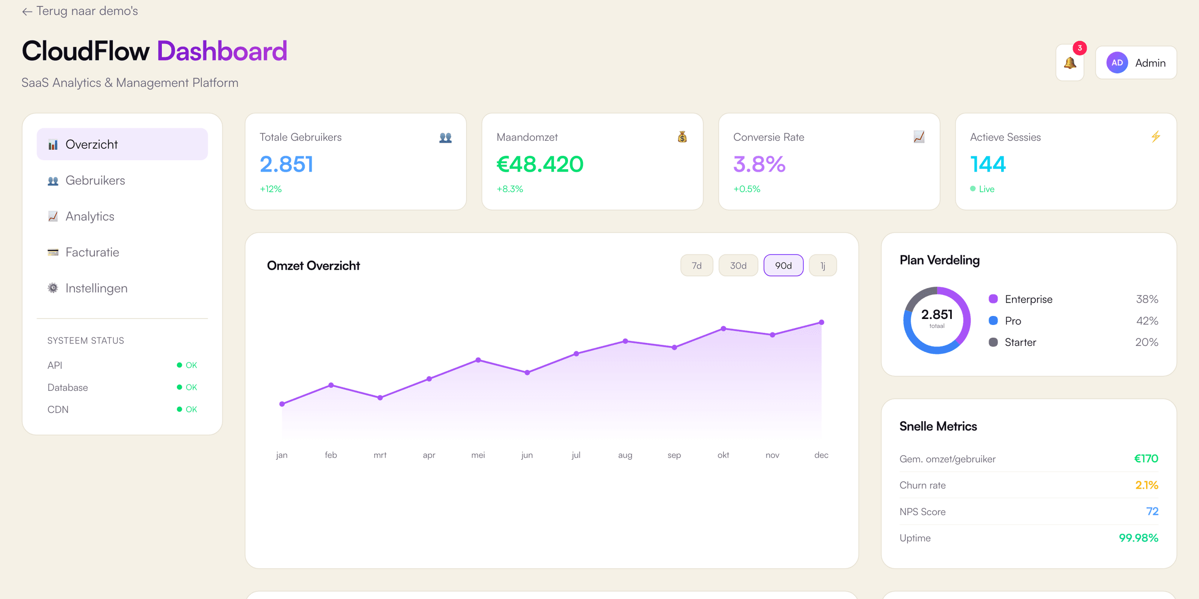Click the CDN OK status indicator
Image resolution: width=1199 pixels, height=599 pixels.
tap(187, 409)
